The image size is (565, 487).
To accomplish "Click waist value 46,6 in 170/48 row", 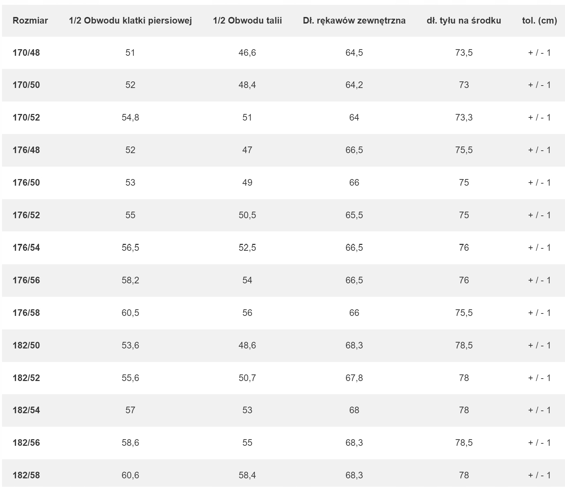I will 247,53.
